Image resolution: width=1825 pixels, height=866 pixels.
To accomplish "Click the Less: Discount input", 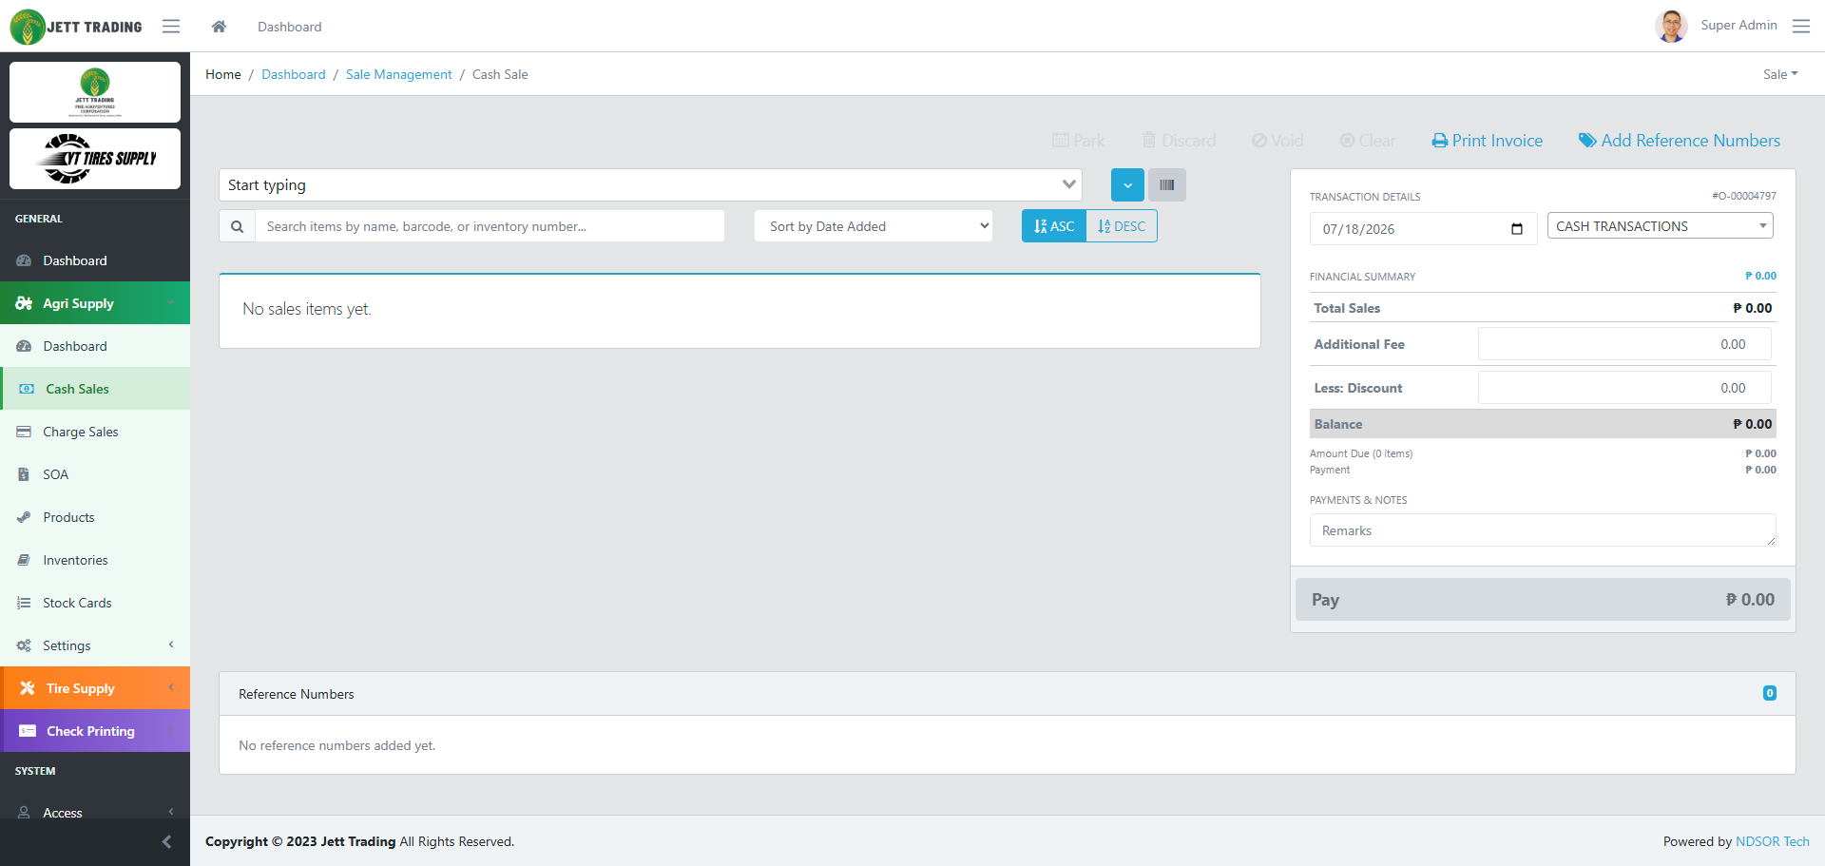I will (x=1624, y=388).
